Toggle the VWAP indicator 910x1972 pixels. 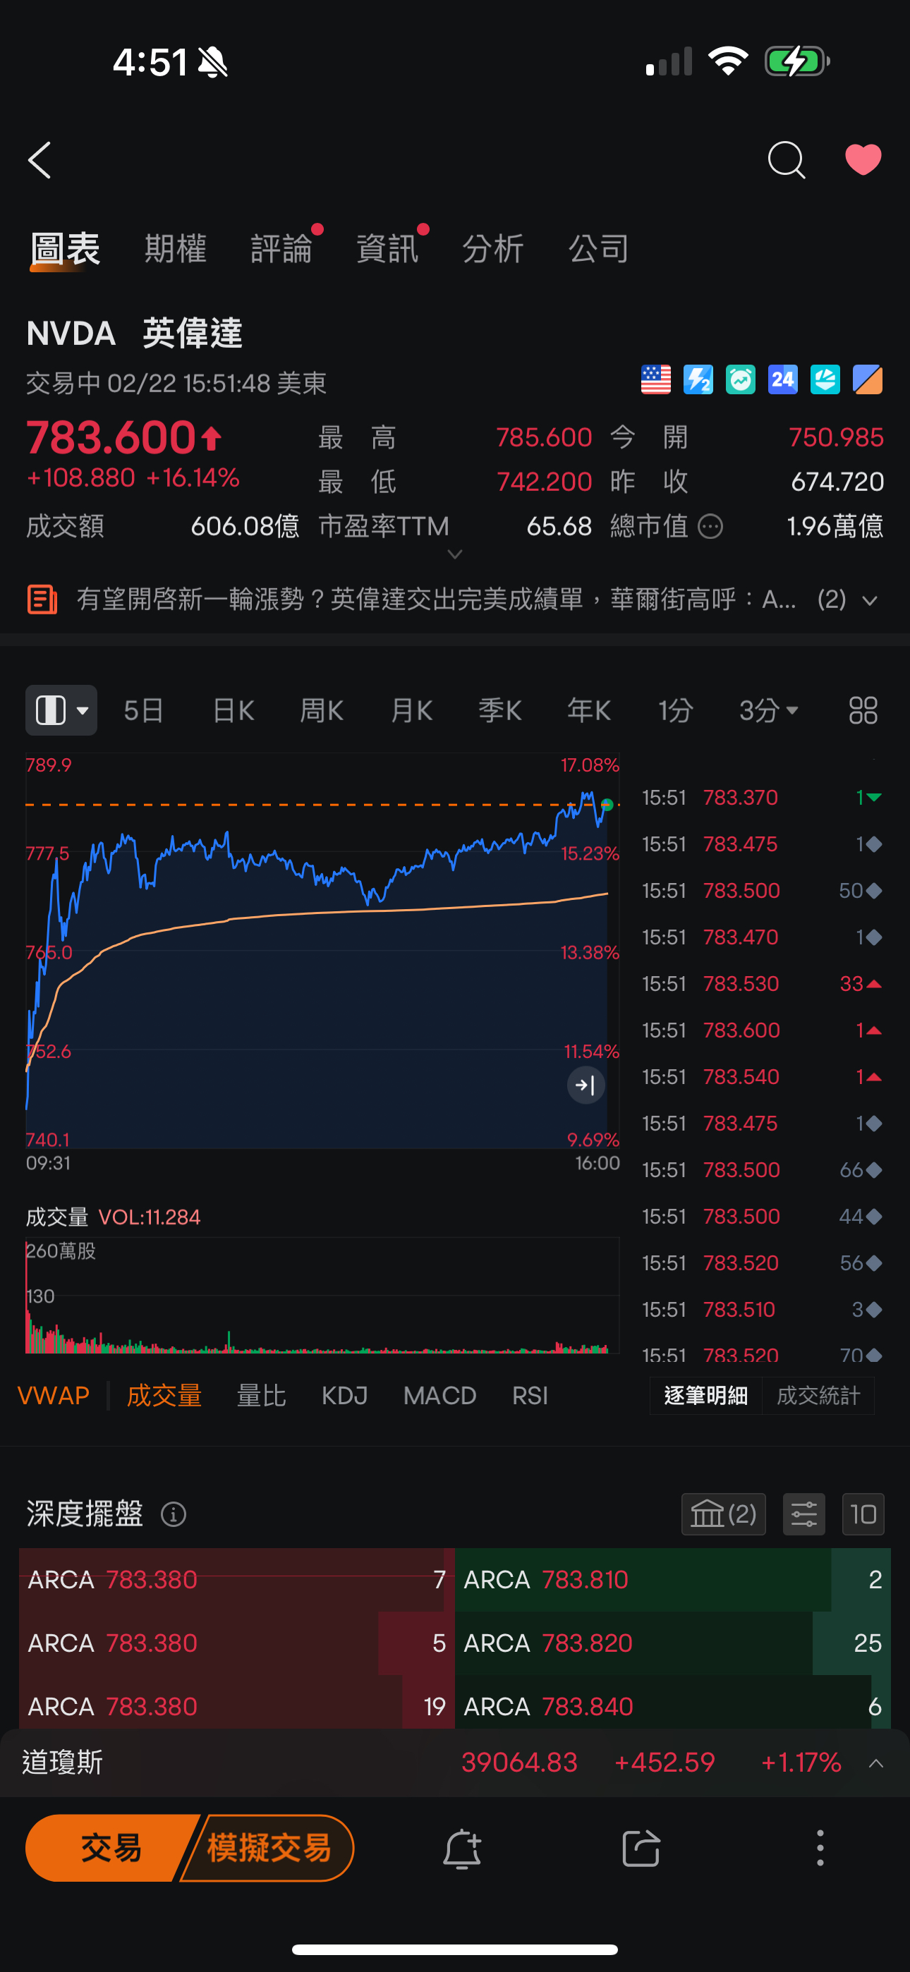pos(54,1396)
